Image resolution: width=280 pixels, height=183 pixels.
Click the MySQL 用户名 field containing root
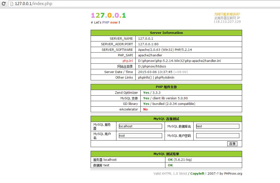coord(140,135)
